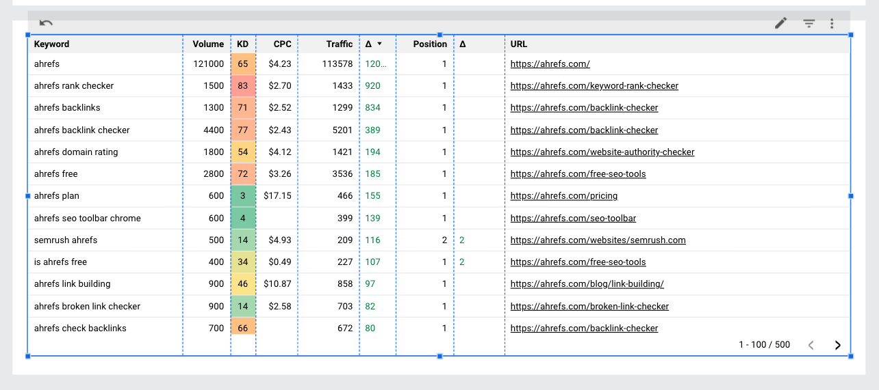Sort by the Keyword column header
Screen dimensions: 879x390
52,44
